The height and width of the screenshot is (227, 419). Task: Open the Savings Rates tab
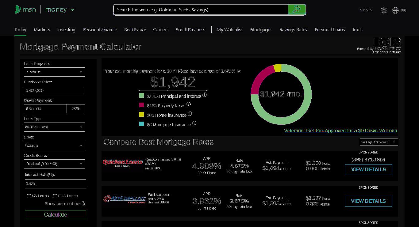[293, 30]
